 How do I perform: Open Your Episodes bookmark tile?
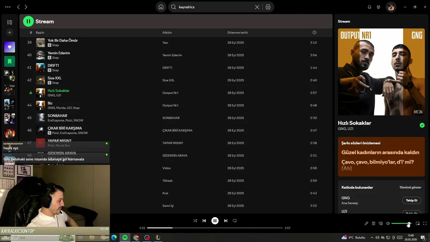pos(9,62)
